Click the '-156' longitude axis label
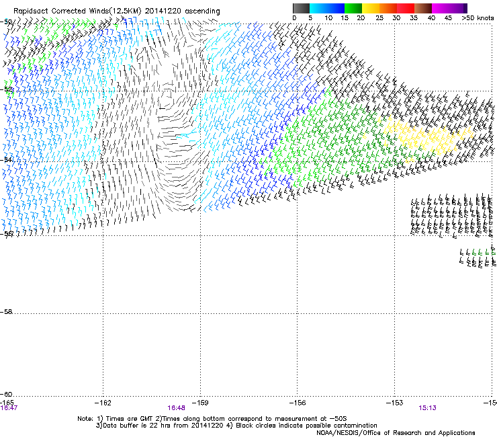 298,403
